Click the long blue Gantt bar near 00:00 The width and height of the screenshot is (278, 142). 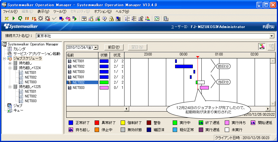tap(184, 66)
